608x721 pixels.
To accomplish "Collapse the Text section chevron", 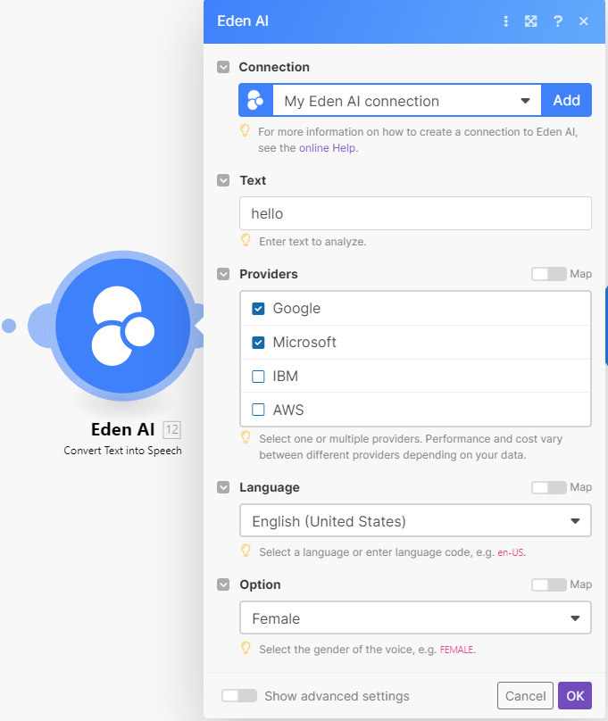I will click(223, 180).
